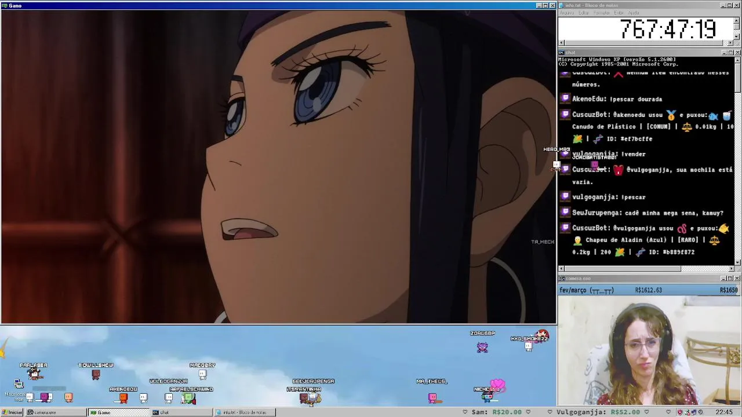Click chat horizontal scroll-right arrow
Viewport: 742px width, 417px height.
(731, 269)
